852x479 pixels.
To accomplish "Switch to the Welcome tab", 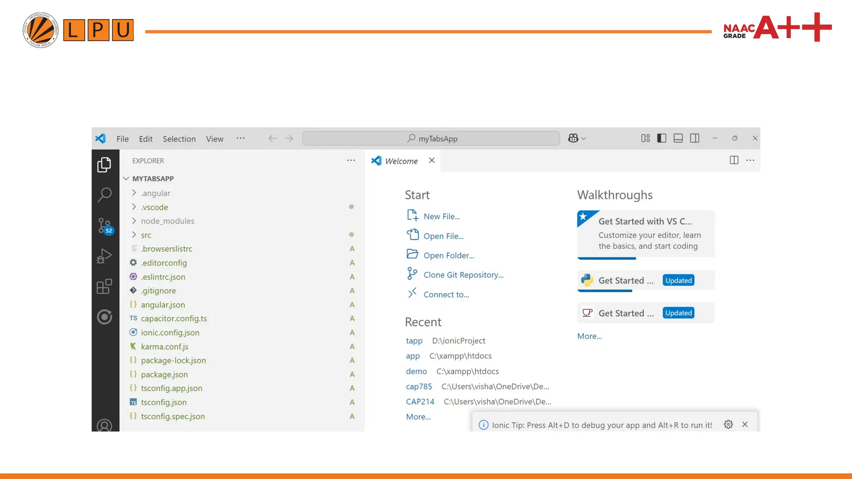I will point(401,161).
